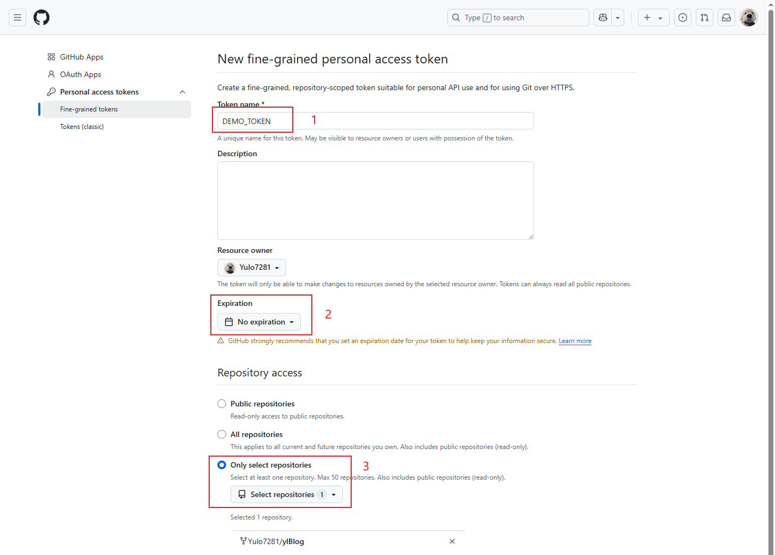The height and width of the screenshot is (555, 775).
Task: Click the expiration warning triangle icon
Action: (x=221, y=340)
